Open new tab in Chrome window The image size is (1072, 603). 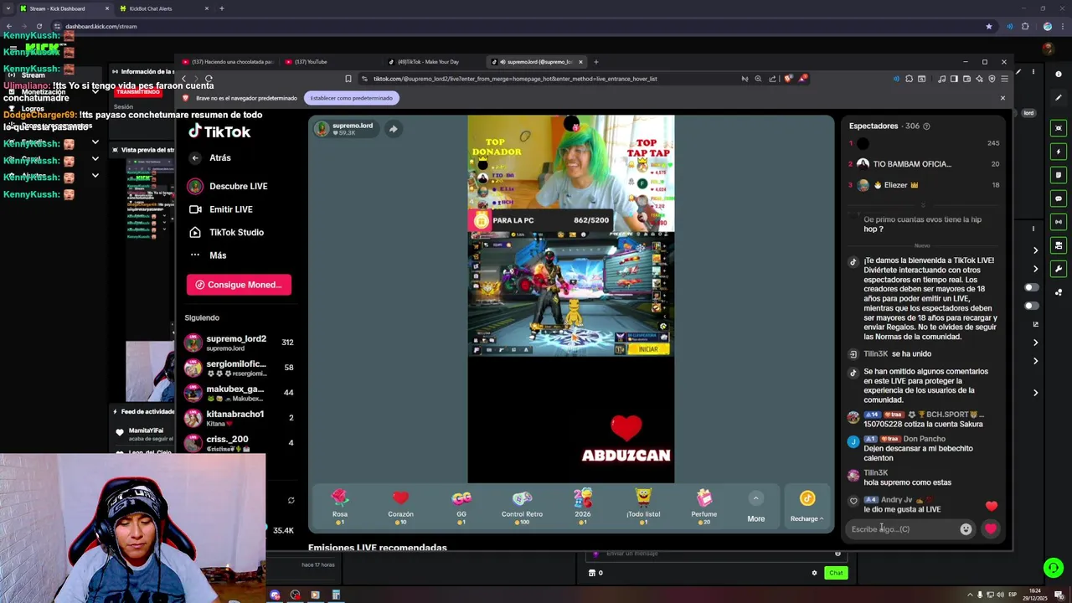[x=221, y=8]
